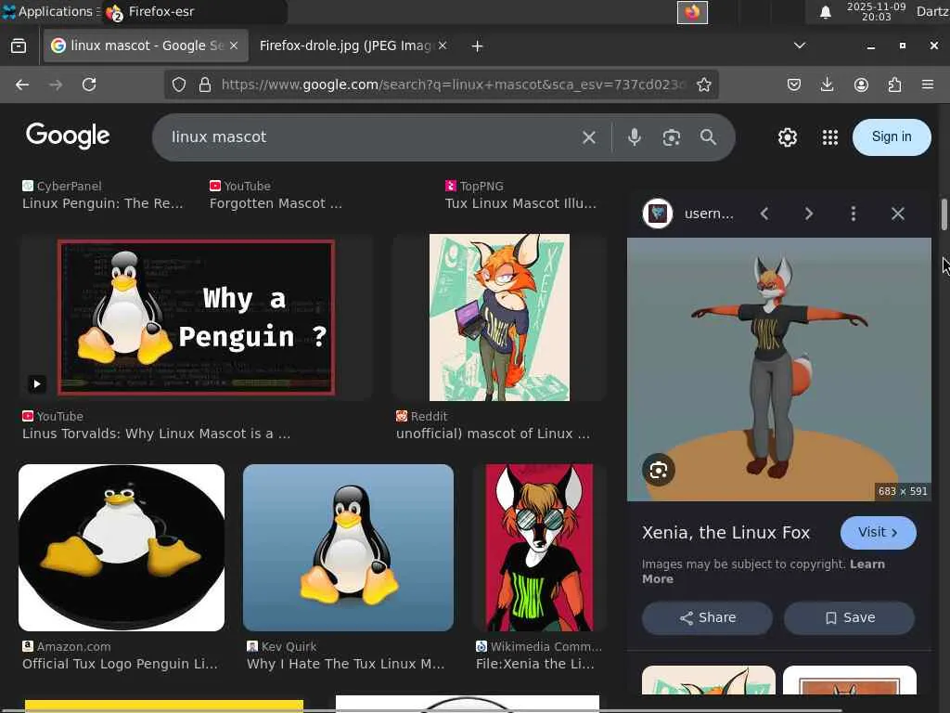Open the preview panel three-dot menu

[x=854, y=214]
